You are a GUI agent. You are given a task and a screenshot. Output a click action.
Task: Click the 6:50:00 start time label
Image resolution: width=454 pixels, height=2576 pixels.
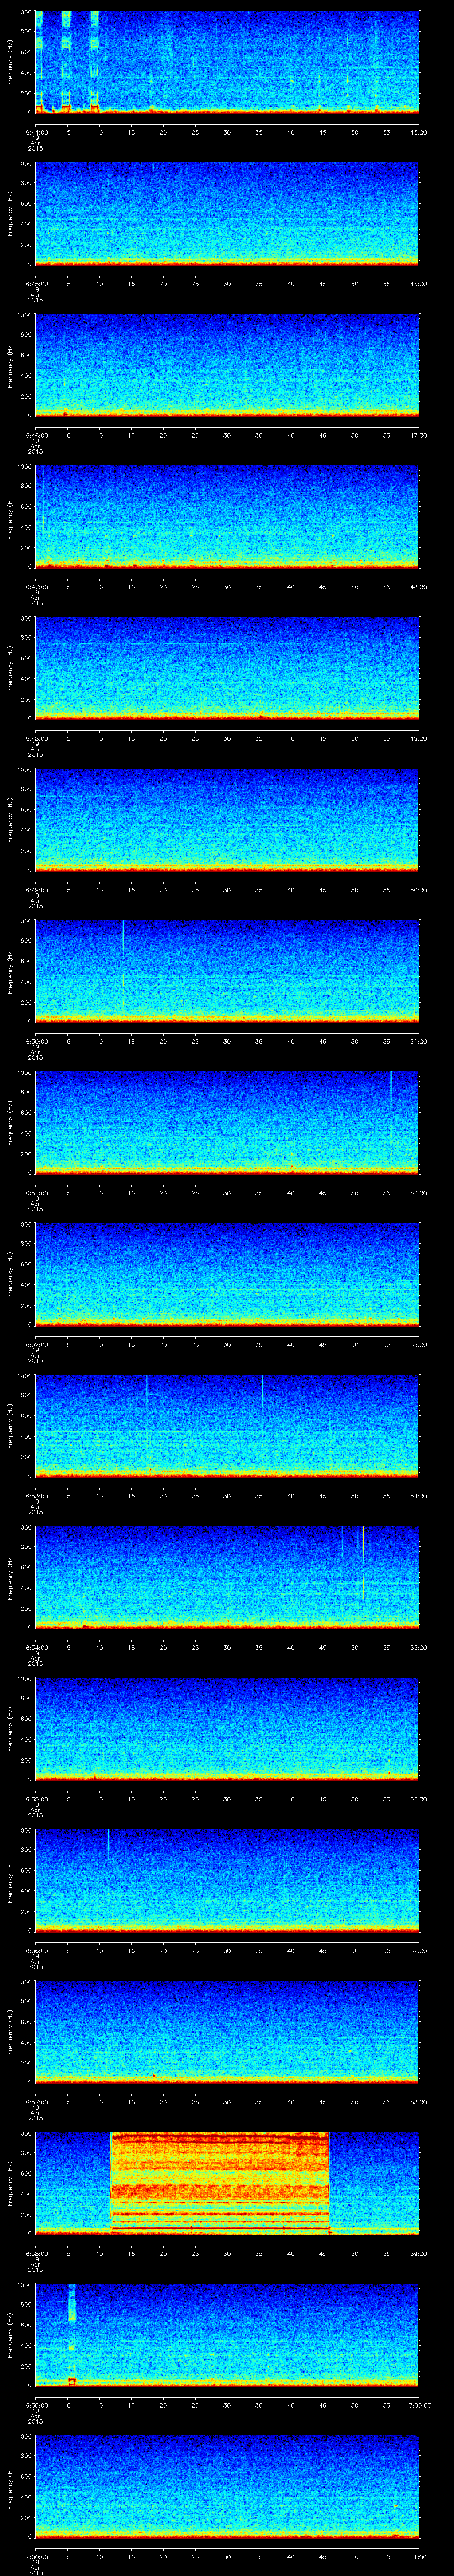(x=36, y=1041)
